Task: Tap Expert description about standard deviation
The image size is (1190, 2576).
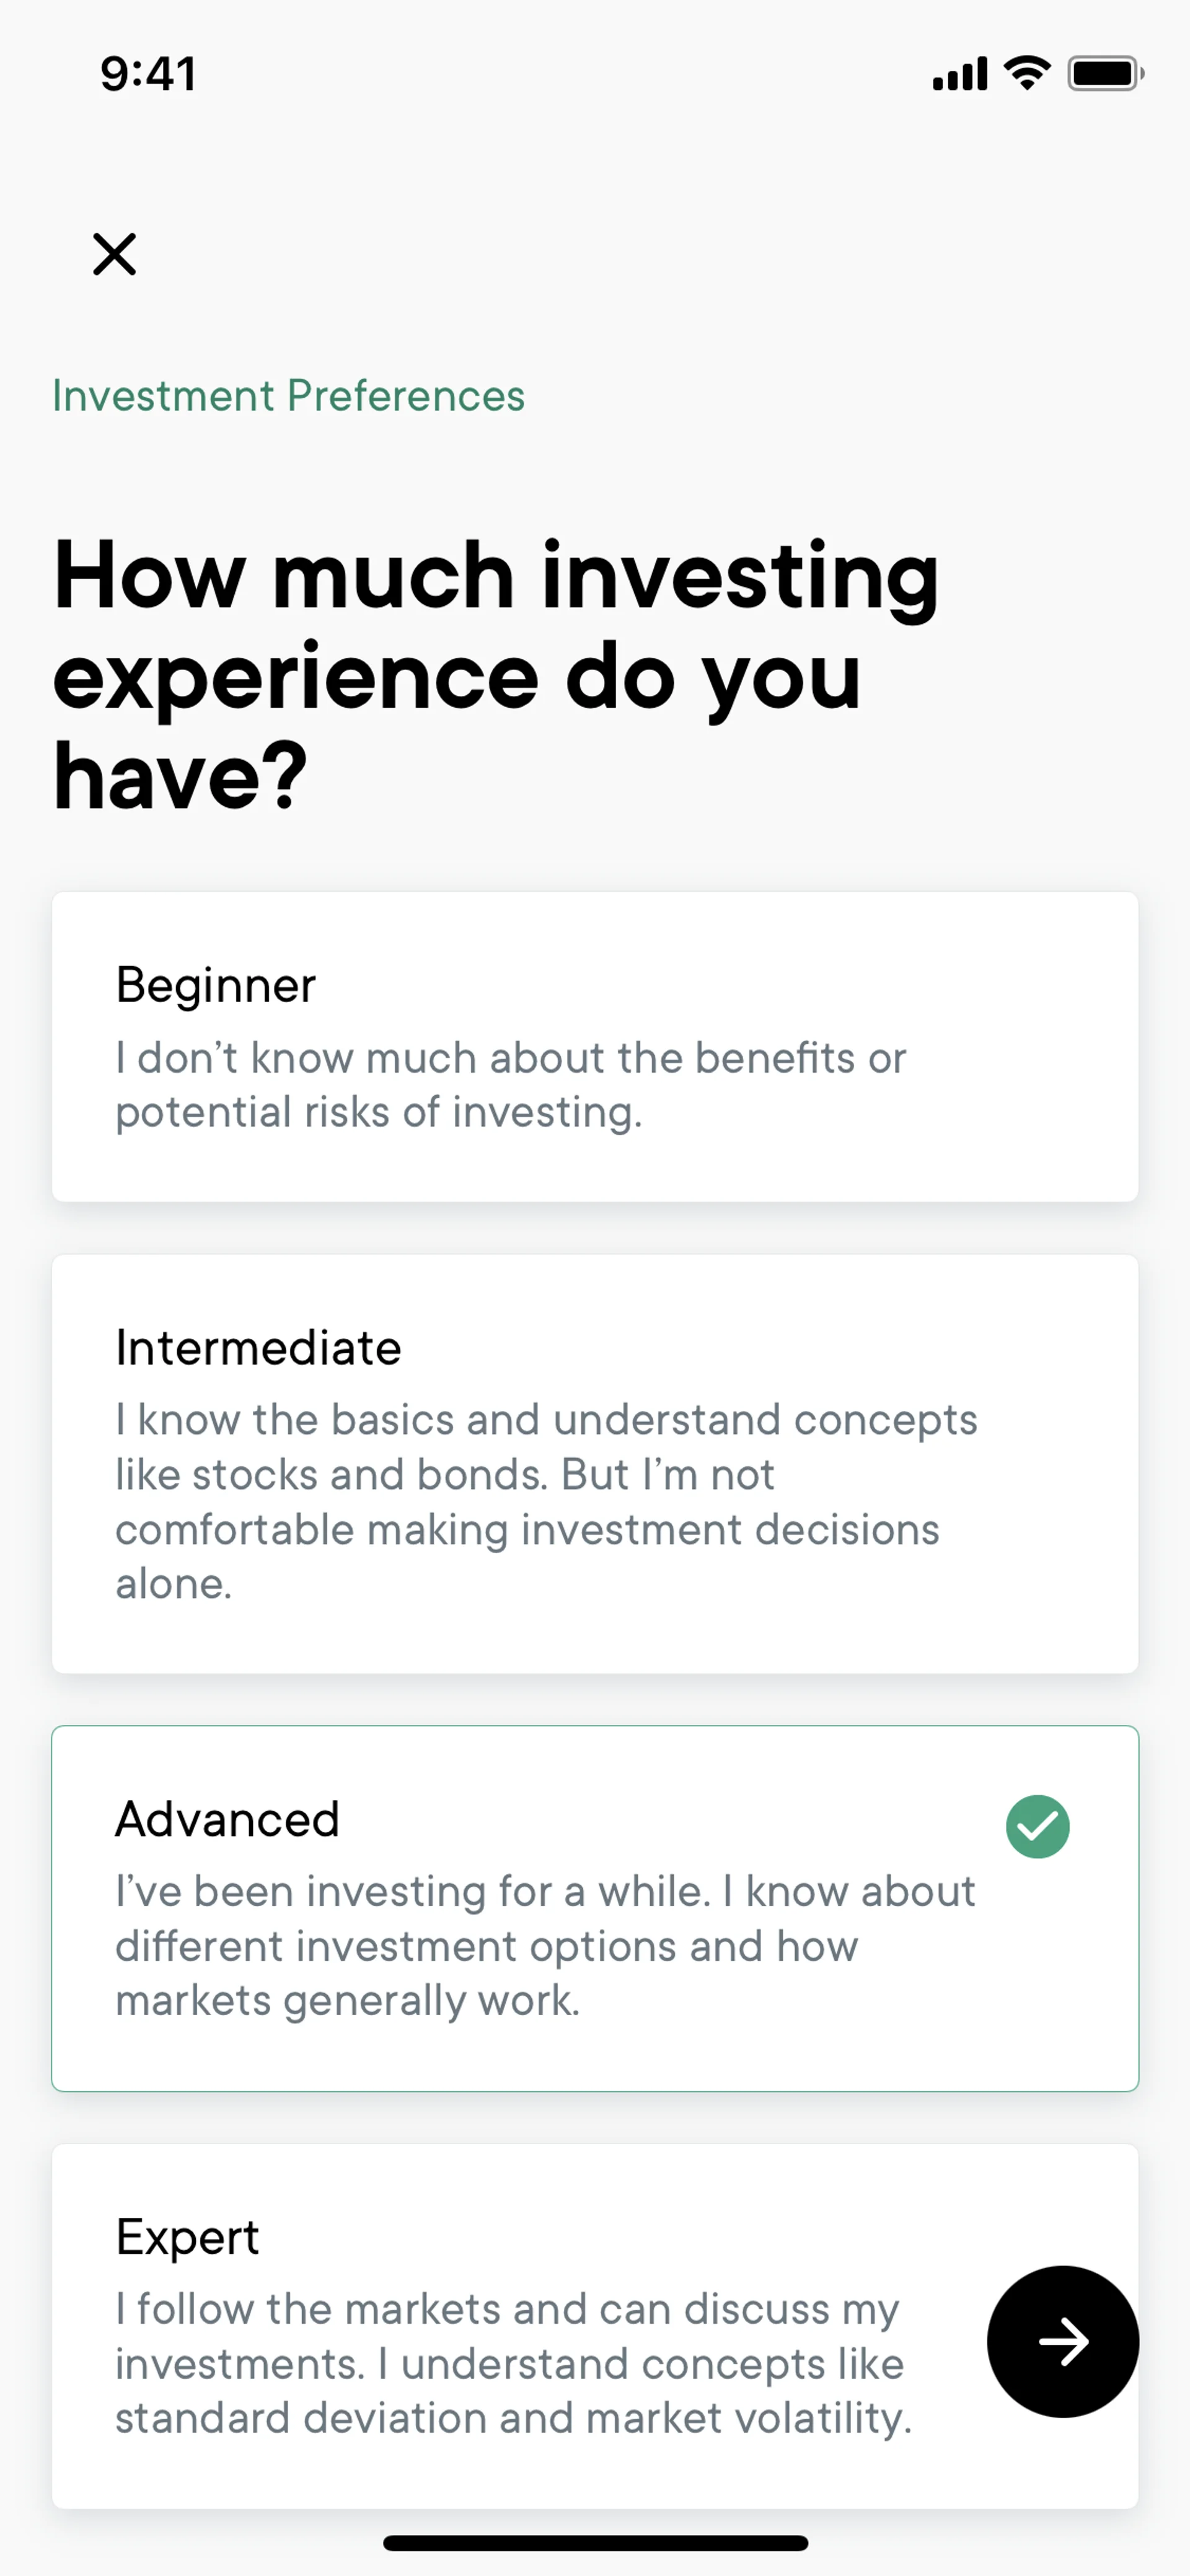Action: pos(512,2363)
